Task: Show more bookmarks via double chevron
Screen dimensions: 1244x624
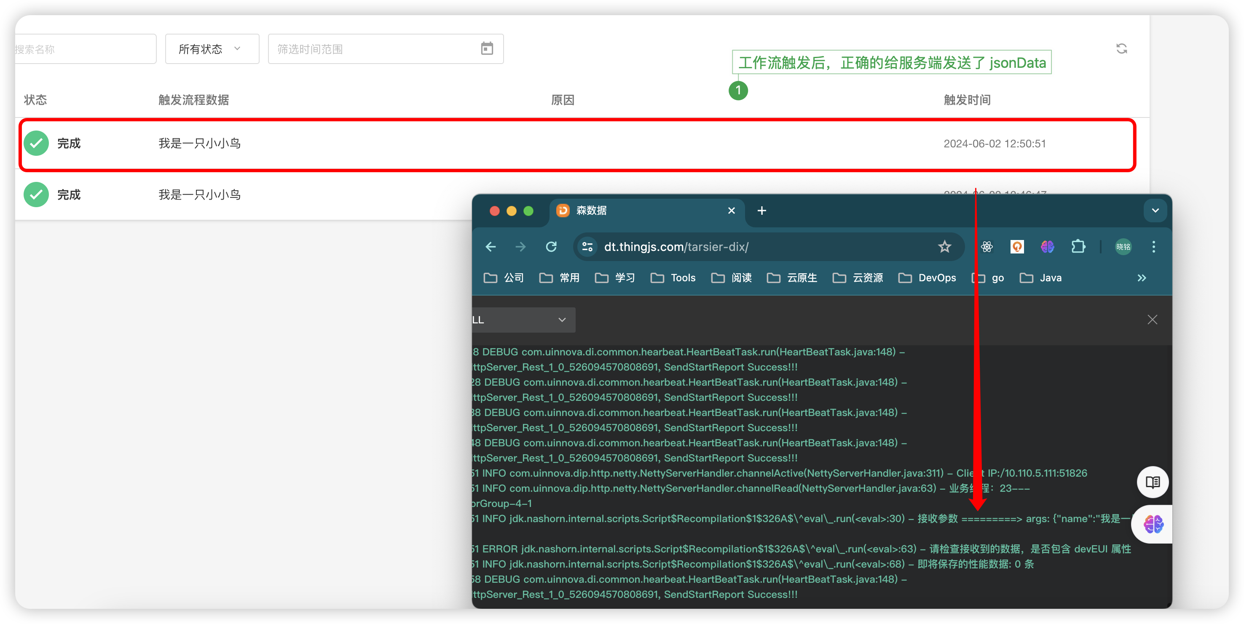Action: pos(1141,278)
